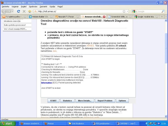Click the reload page icon

18,11
